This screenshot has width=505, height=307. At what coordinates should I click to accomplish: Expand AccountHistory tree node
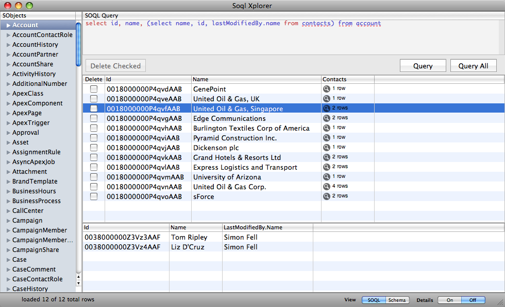pos(9,45)
